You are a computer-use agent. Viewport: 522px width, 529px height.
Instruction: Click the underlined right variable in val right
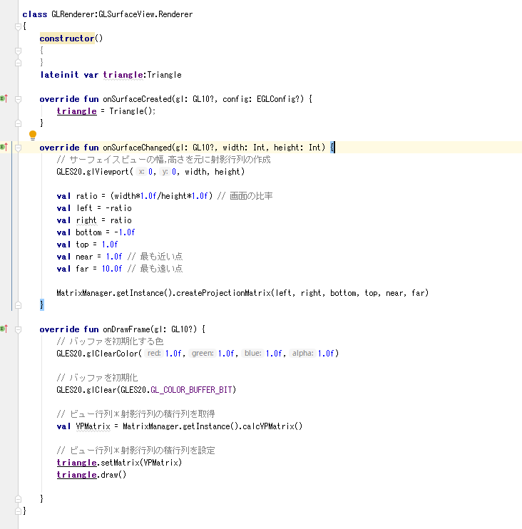86,220
